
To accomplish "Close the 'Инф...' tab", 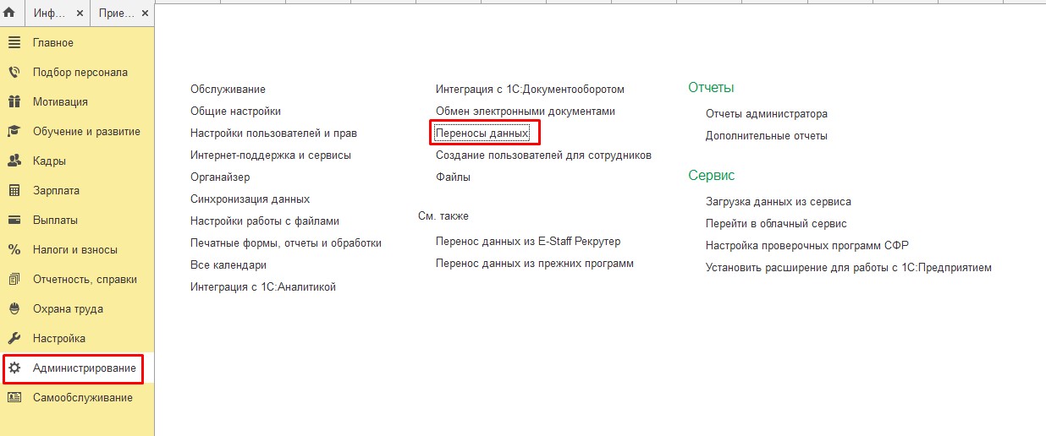I will pos(80,14).
